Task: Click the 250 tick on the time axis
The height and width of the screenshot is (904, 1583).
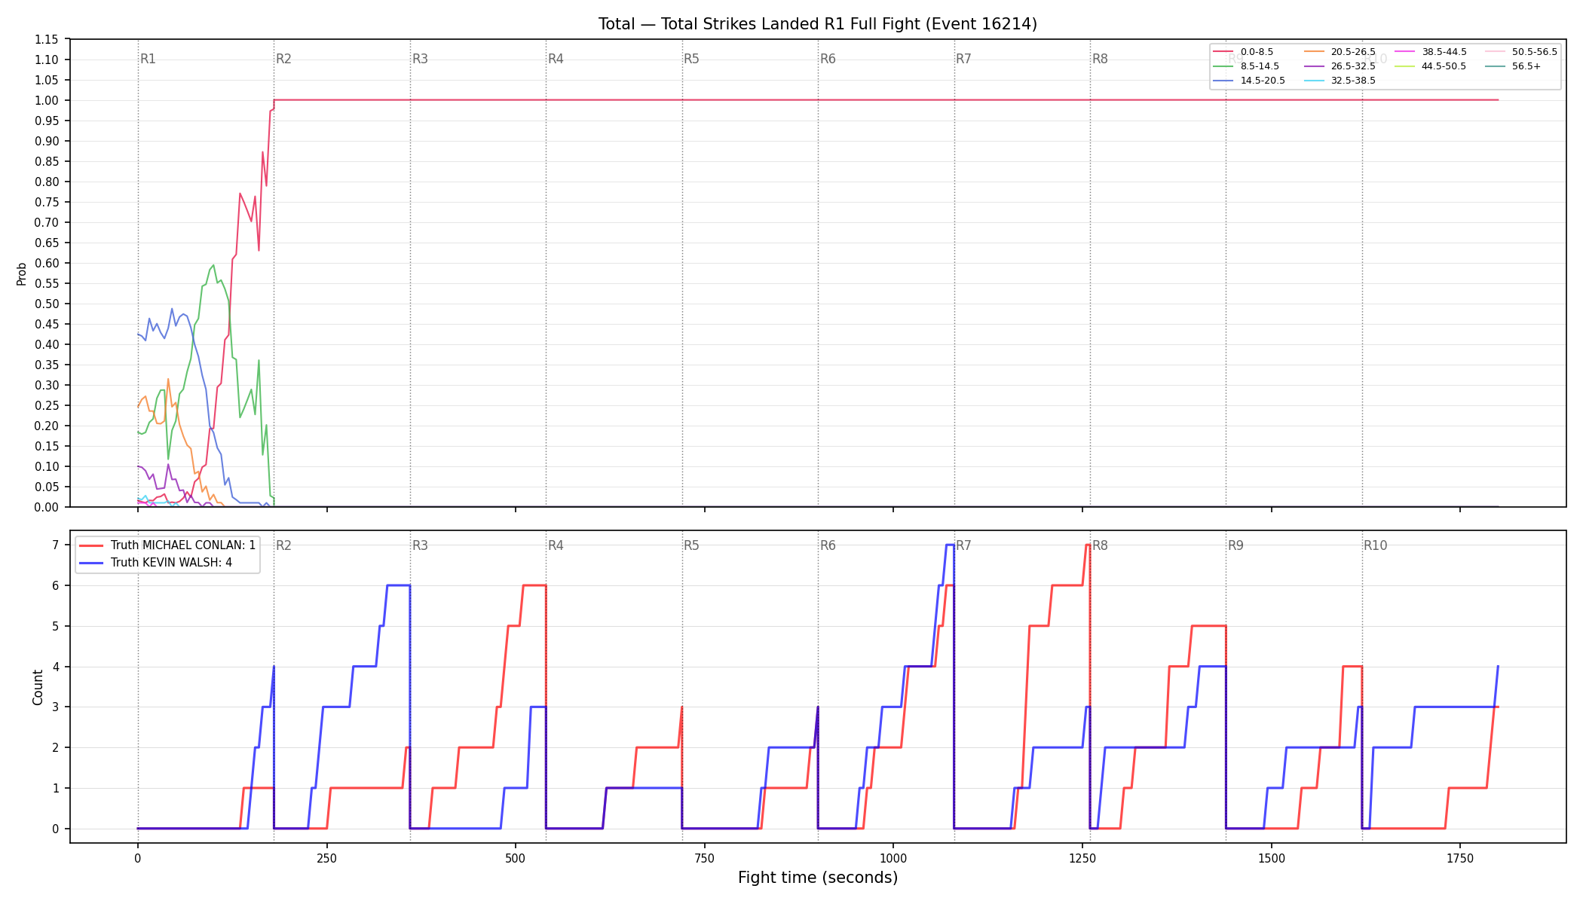Action: click(326, 858)
